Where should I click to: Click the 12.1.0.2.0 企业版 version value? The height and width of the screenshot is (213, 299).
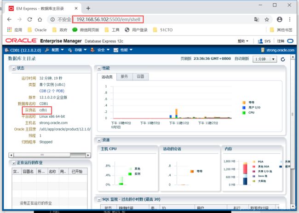click(x=53, y=98)
